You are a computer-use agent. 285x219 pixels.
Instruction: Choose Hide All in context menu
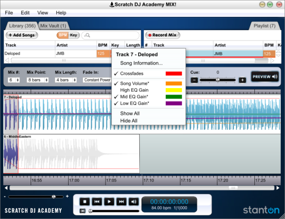129,121
